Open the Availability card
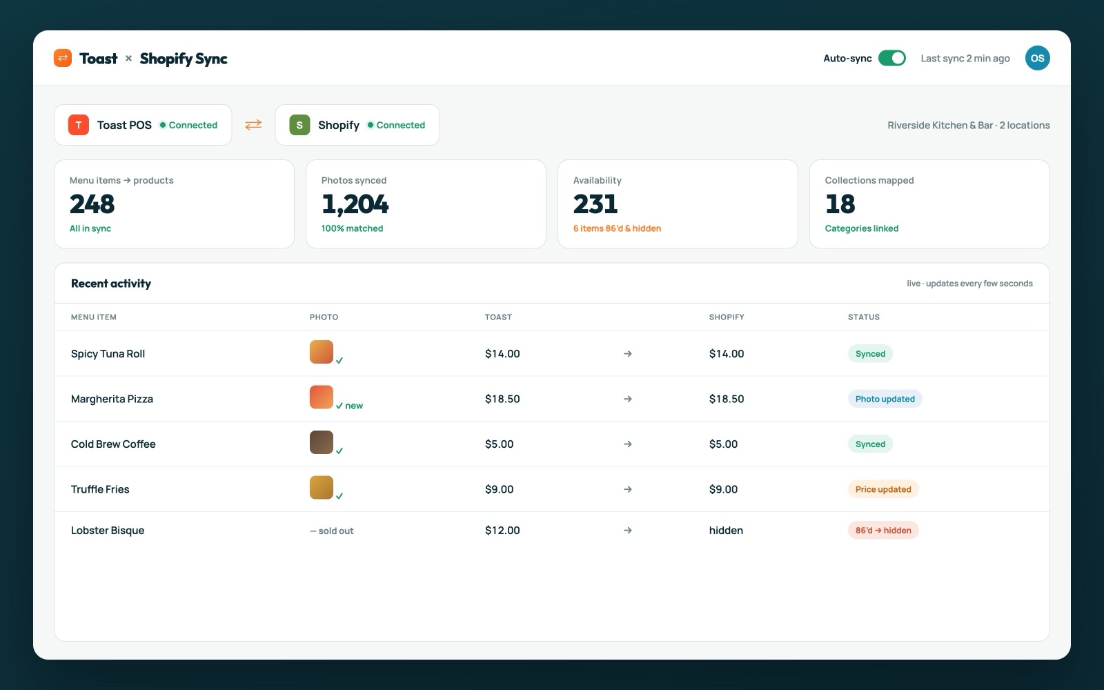This screenshot has height=690, width=1104. click(678, 204)
